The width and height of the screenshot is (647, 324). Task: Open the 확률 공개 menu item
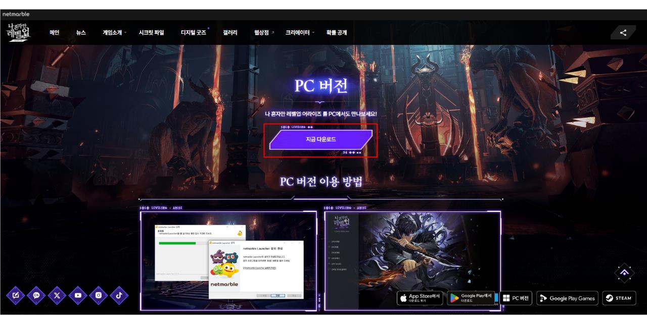(x=337, y=31)
